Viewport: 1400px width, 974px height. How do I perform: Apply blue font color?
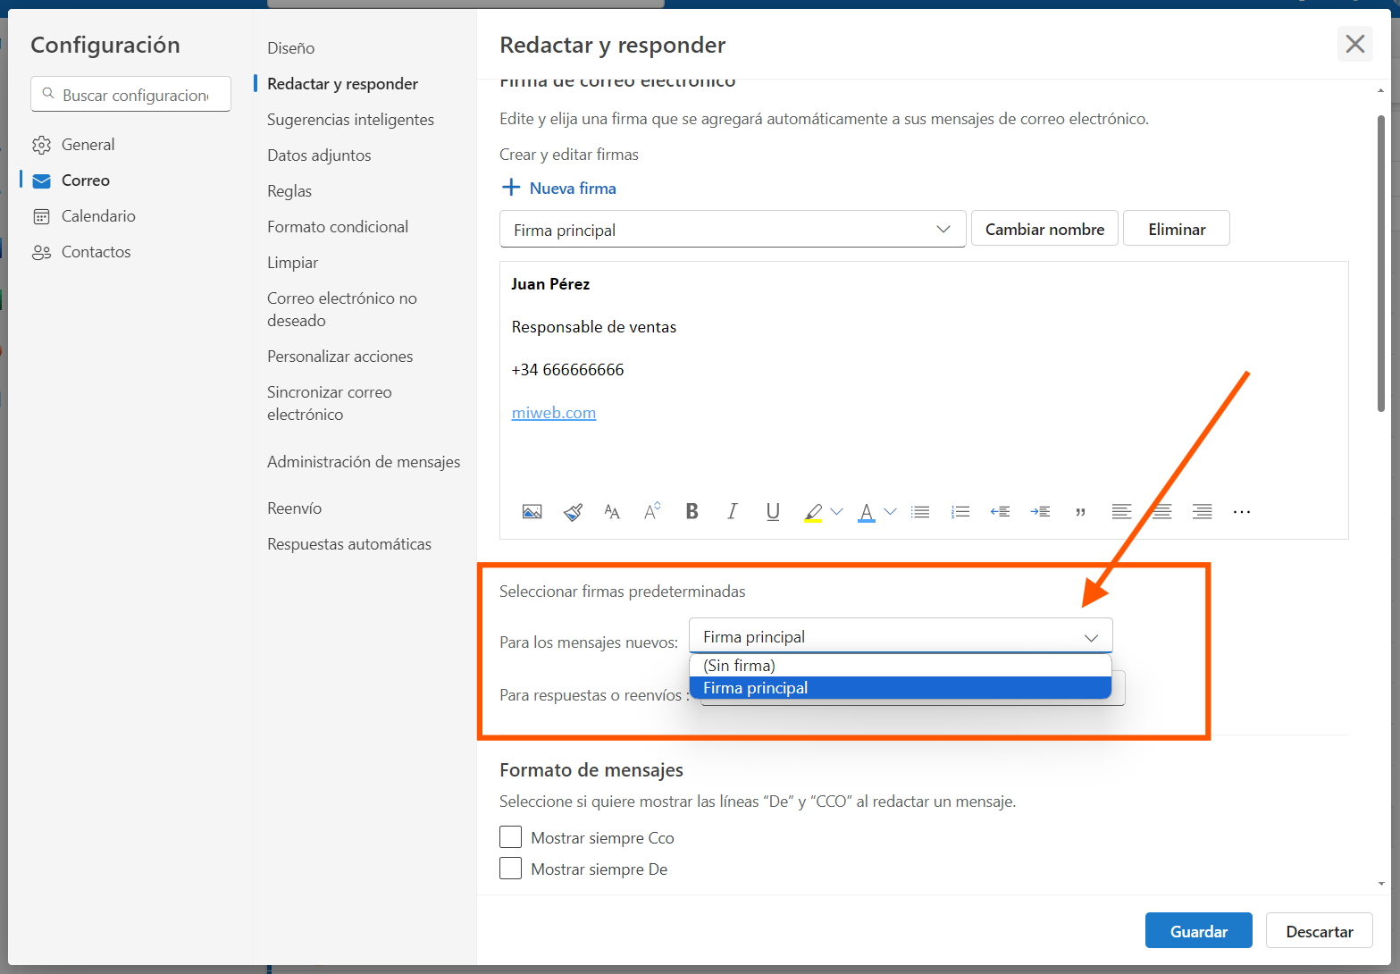[867, 513]
